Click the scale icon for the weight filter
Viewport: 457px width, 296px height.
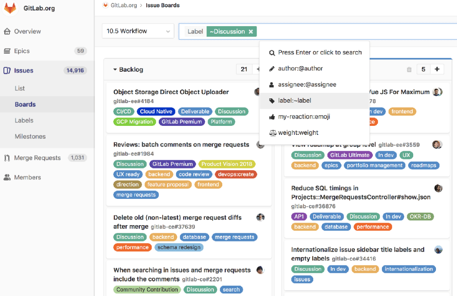click(272, 133)
